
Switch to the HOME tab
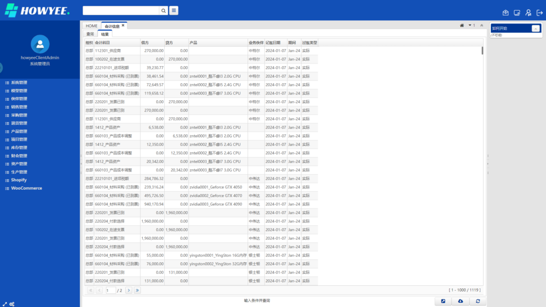click(92, 26)
